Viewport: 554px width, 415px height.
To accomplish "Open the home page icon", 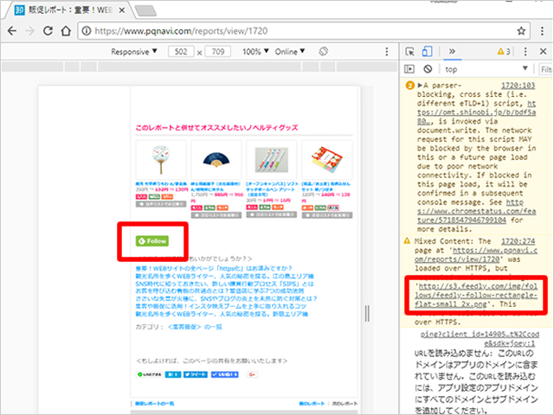I will click(x=66, y=31).
